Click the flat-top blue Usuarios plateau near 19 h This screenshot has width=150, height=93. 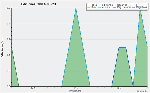point(122,47)
